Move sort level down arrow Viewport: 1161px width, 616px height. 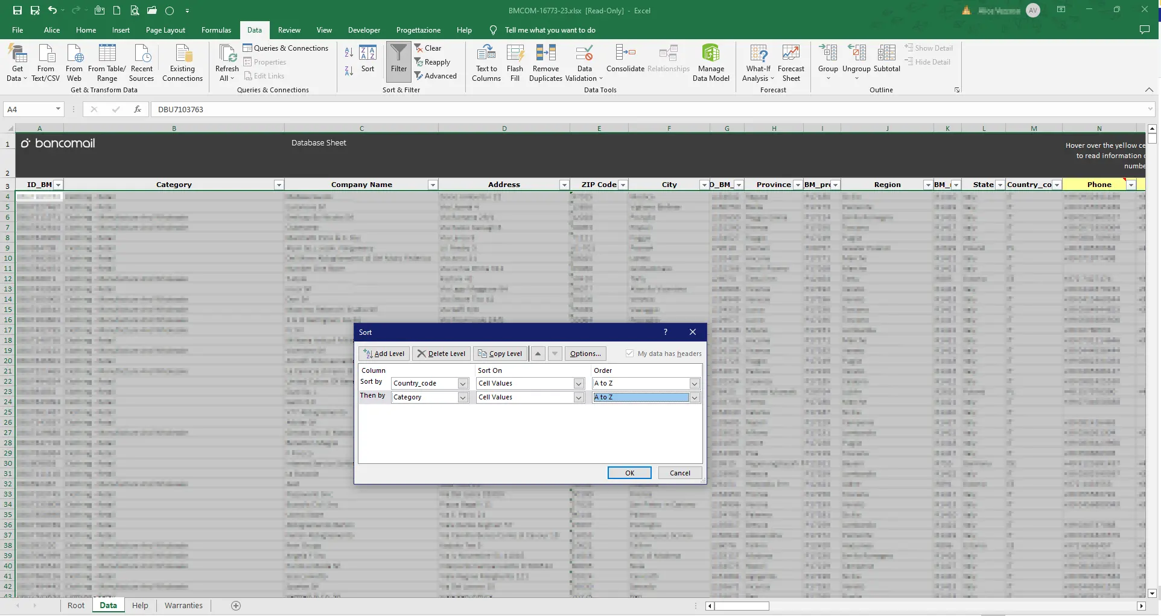[x=555, y=354]
